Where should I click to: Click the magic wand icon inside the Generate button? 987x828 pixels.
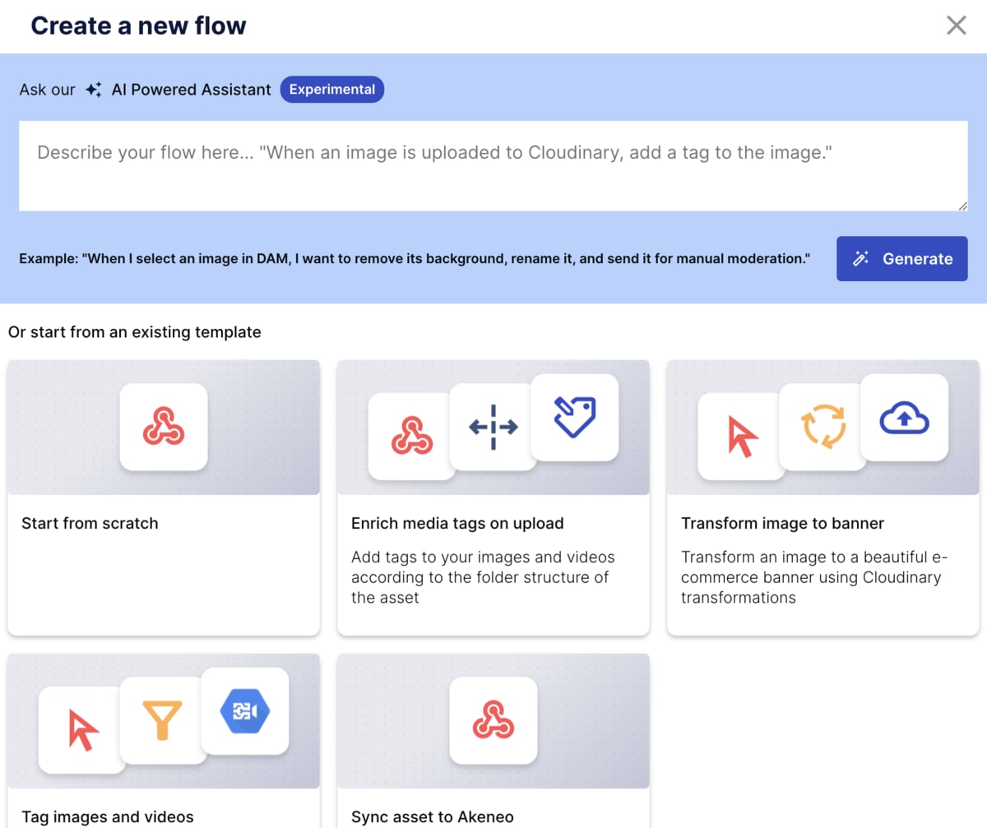click(x=860, y=258)
